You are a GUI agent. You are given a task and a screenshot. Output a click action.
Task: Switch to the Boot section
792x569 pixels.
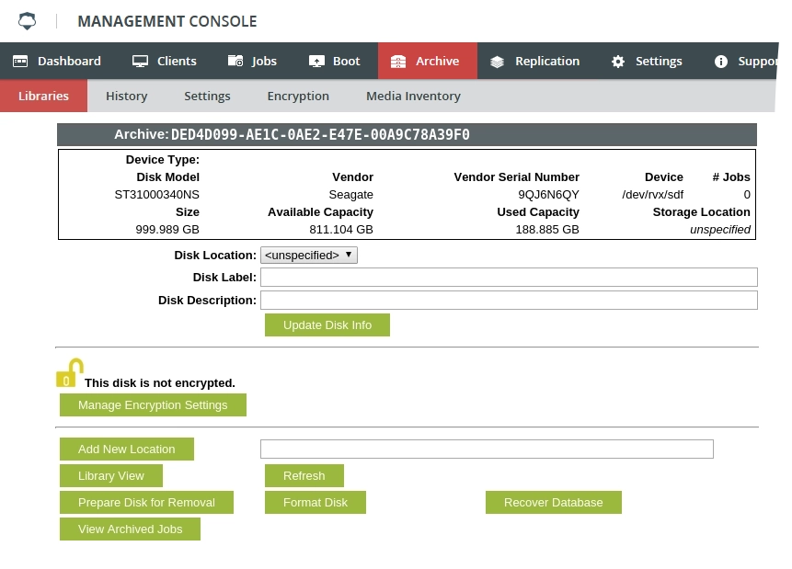coord(335,61)
